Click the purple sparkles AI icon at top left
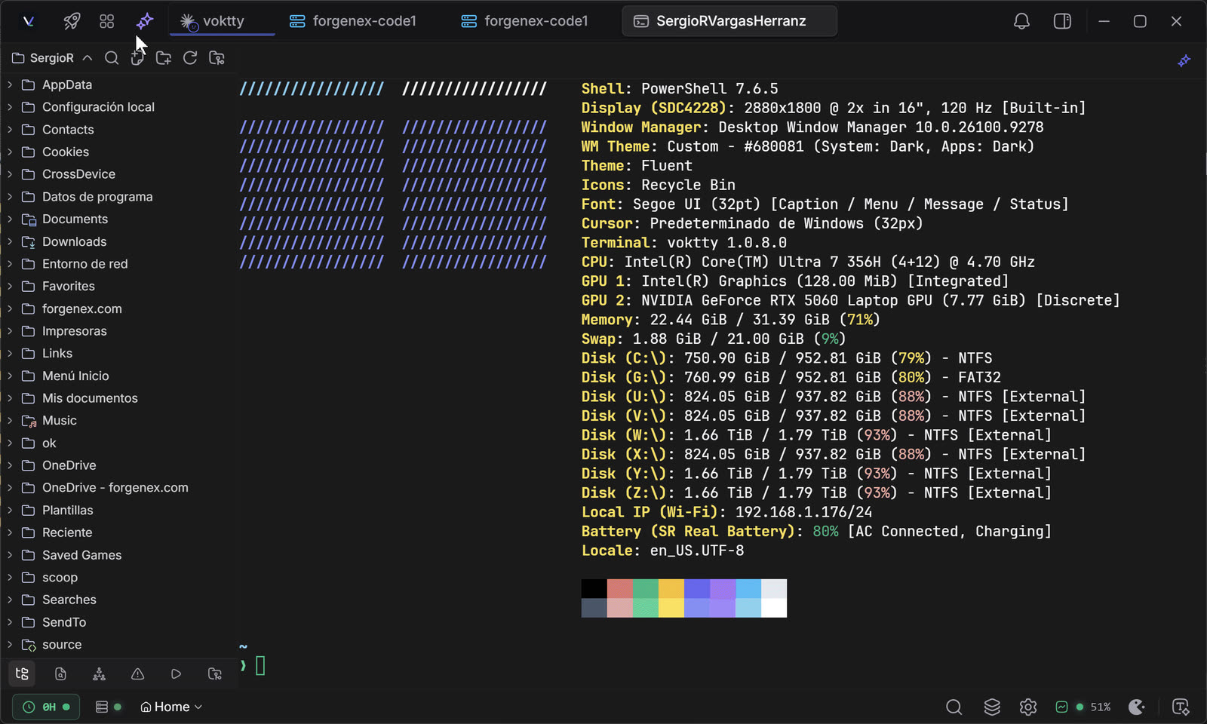The width and height of the screenshot is (1207, 724). coord(144,21)
